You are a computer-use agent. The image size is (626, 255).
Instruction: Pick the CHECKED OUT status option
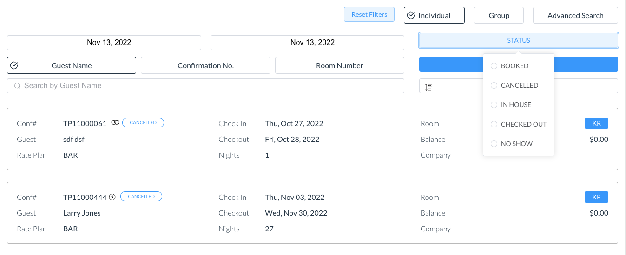point(494,124)
